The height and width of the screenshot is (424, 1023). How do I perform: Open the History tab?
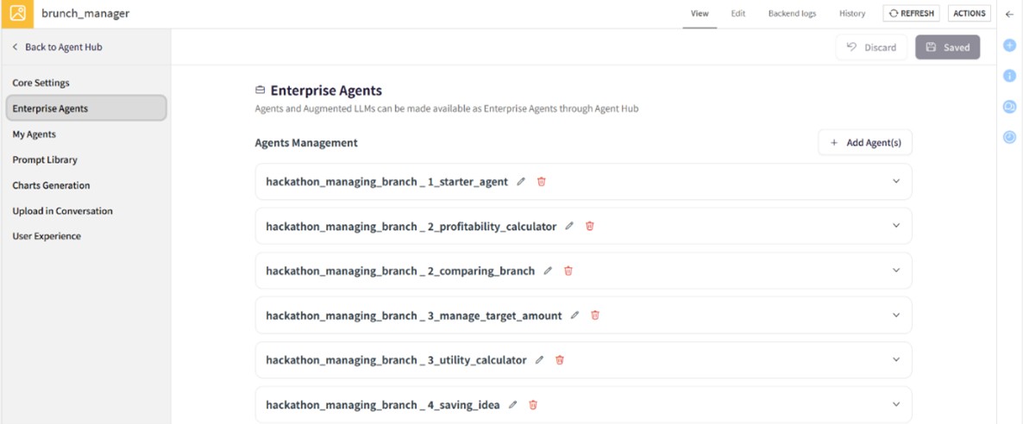coord(852,14)
